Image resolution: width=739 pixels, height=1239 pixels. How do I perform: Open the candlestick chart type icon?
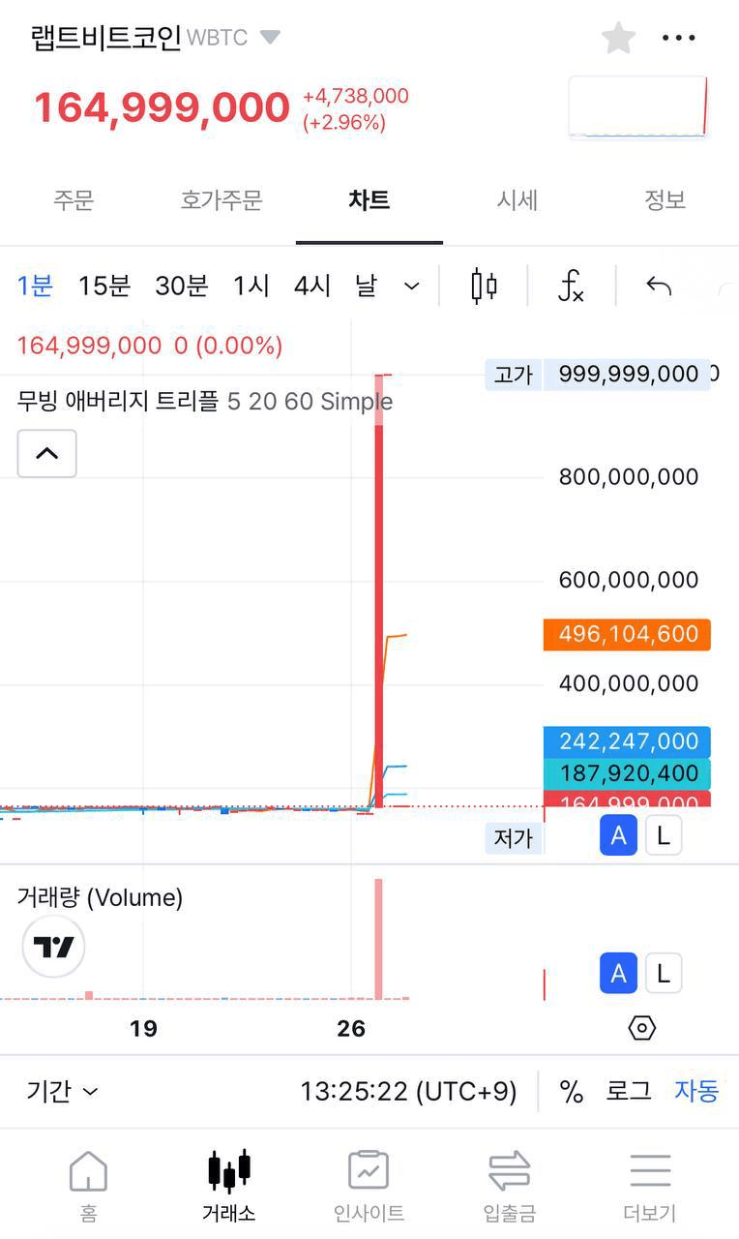(x=484, y=286)
